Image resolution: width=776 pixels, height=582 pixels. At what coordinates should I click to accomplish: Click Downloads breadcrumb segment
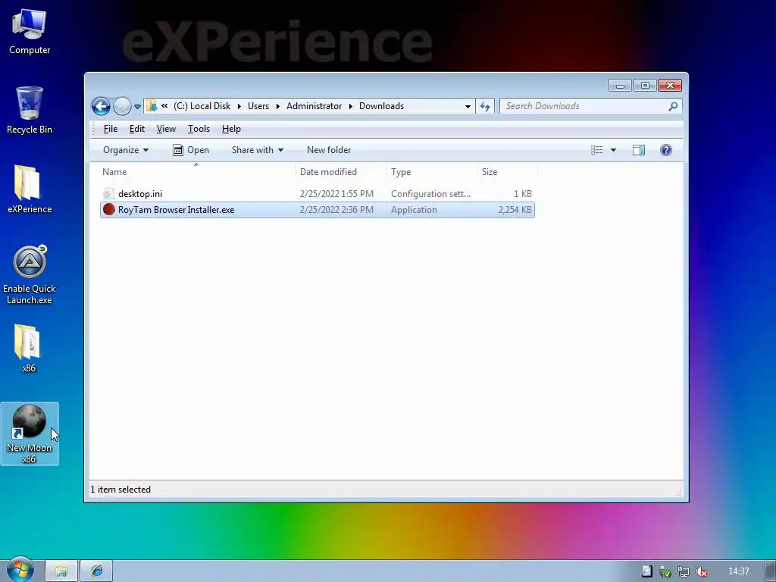[382, 106]
